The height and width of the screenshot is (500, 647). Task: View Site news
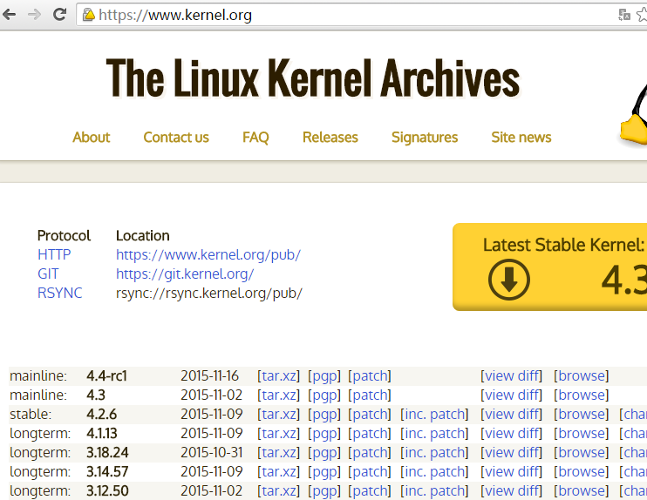(521, 138)
